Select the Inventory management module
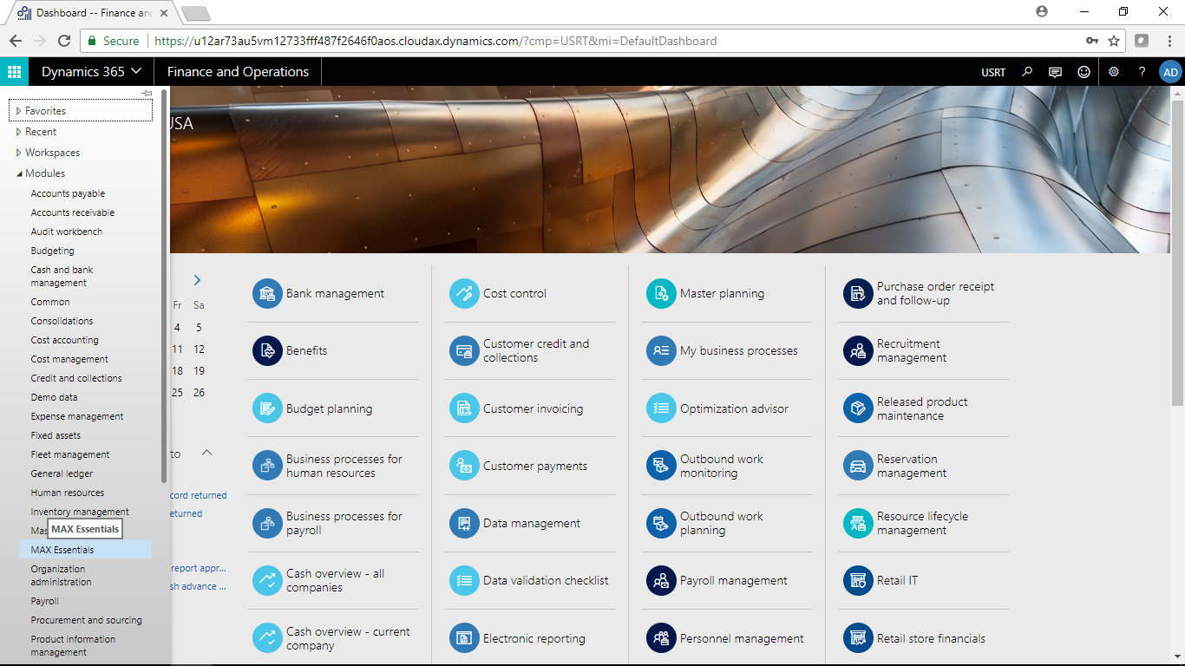 (x=80, y=512)
